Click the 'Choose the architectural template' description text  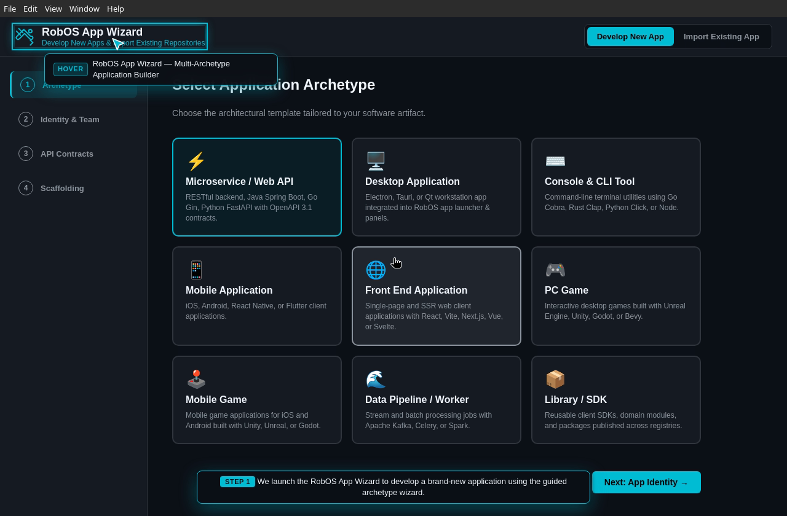299,113
